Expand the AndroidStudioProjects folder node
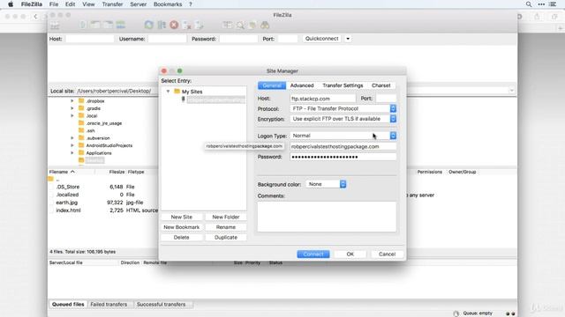Screen dimensions: 565x317 [x=72, y=145]
